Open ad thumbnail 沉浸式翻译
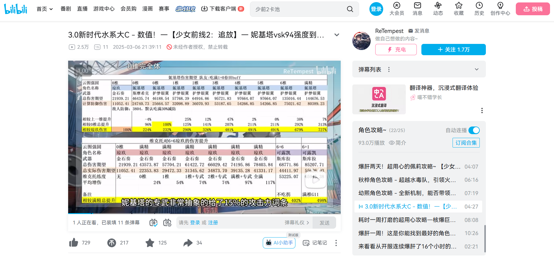 [x=379, y=99]
